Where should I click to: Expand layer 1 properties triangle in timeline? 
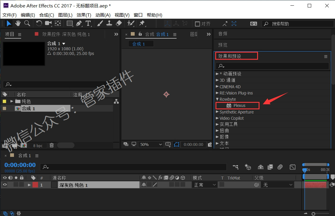[x=29, y=185]
